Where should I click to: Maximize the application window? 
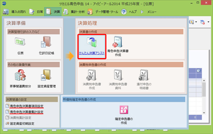tap(198, 3)
